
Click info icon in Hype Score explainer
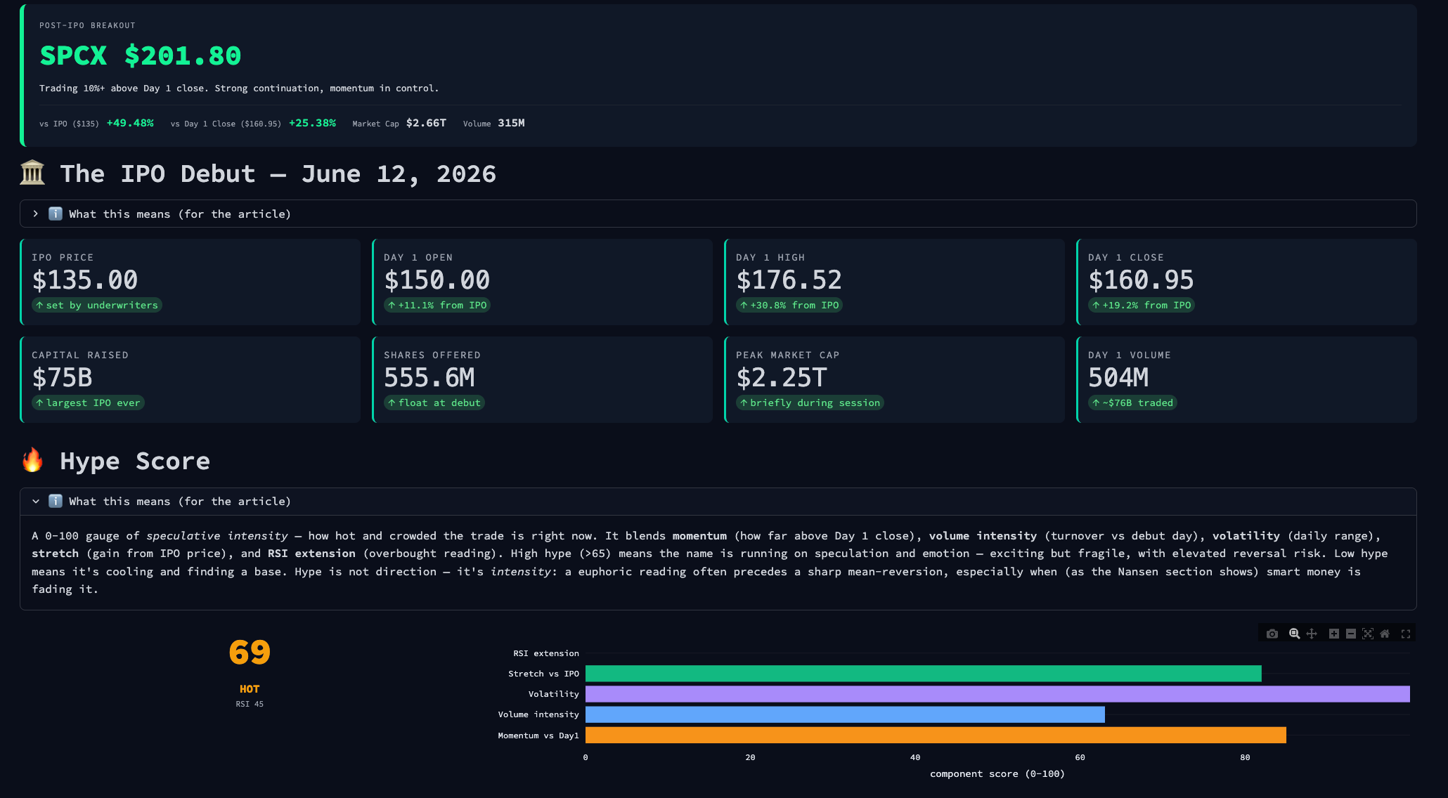[56, 501]
